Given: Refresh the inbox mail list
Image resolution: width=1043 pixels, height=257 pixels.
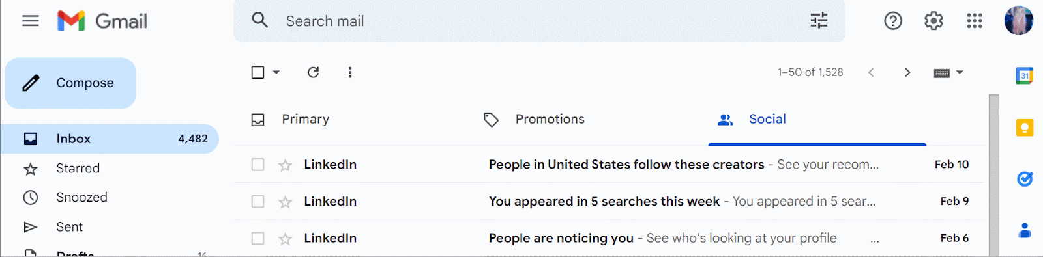Looking at the screenshot, I should tap(314, 72).
